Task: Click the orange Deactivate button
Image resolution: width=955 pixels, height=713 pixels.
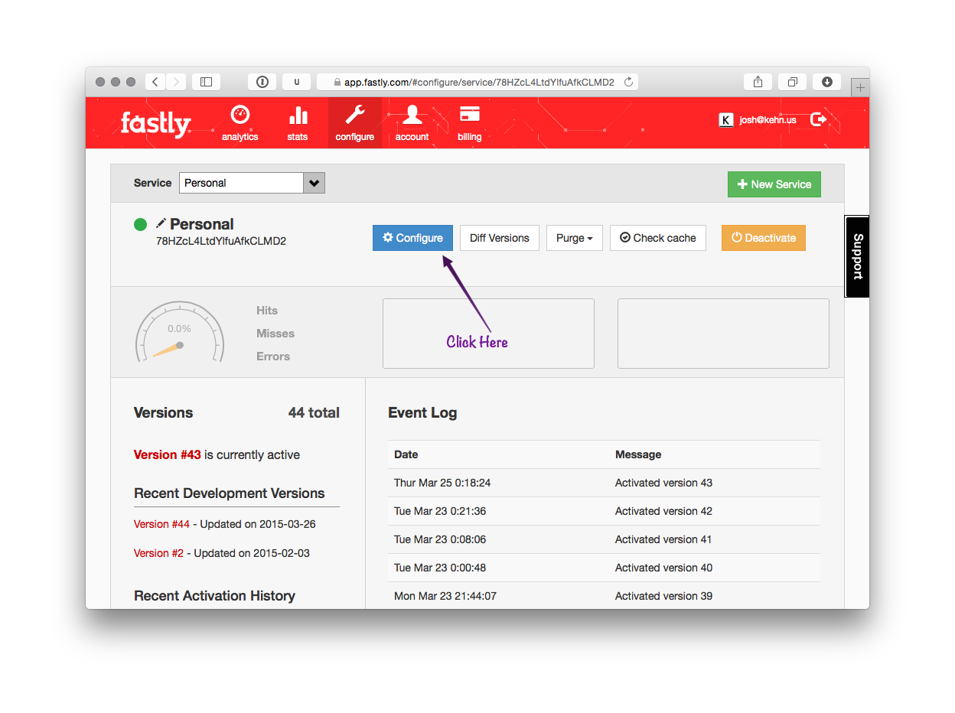Action: (764, 238)
